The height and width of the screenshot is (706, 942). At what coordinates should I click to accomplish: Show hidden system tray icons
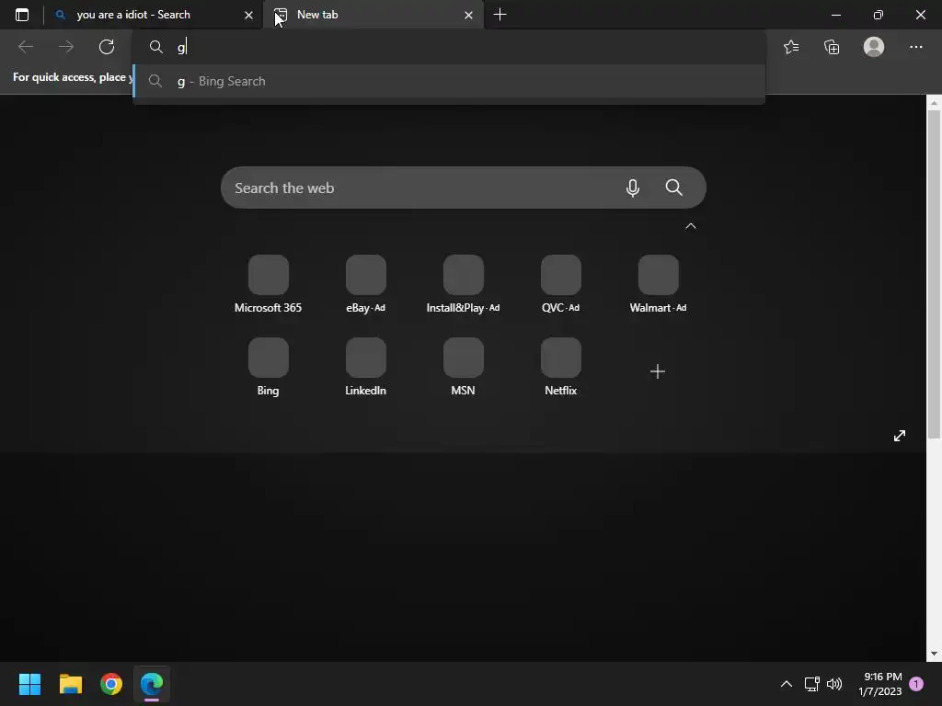pos(786,684)
